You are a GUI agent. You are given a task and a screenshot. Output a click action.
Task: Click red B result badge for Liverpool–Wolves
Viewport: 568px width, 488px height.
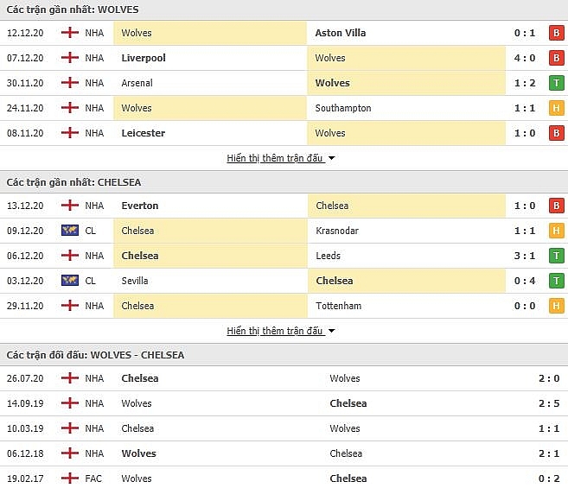557,58
